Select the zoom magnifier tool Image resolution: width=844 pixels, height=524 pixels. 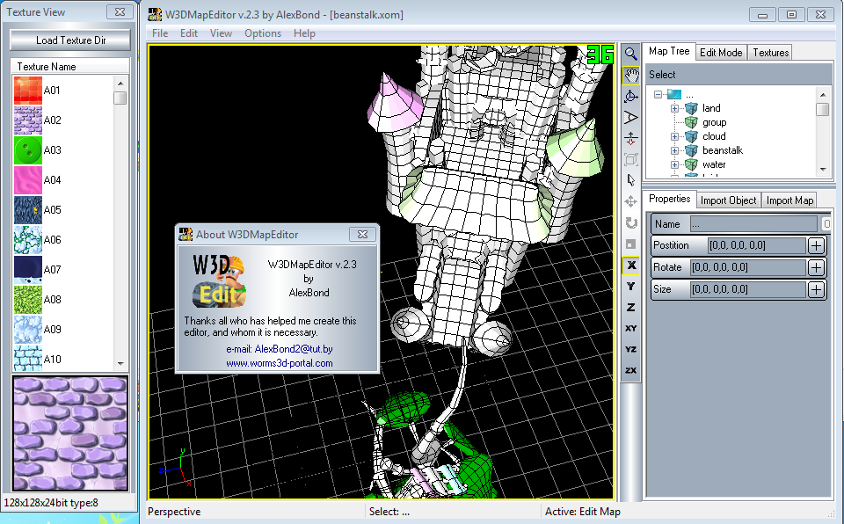pos(630,54)
